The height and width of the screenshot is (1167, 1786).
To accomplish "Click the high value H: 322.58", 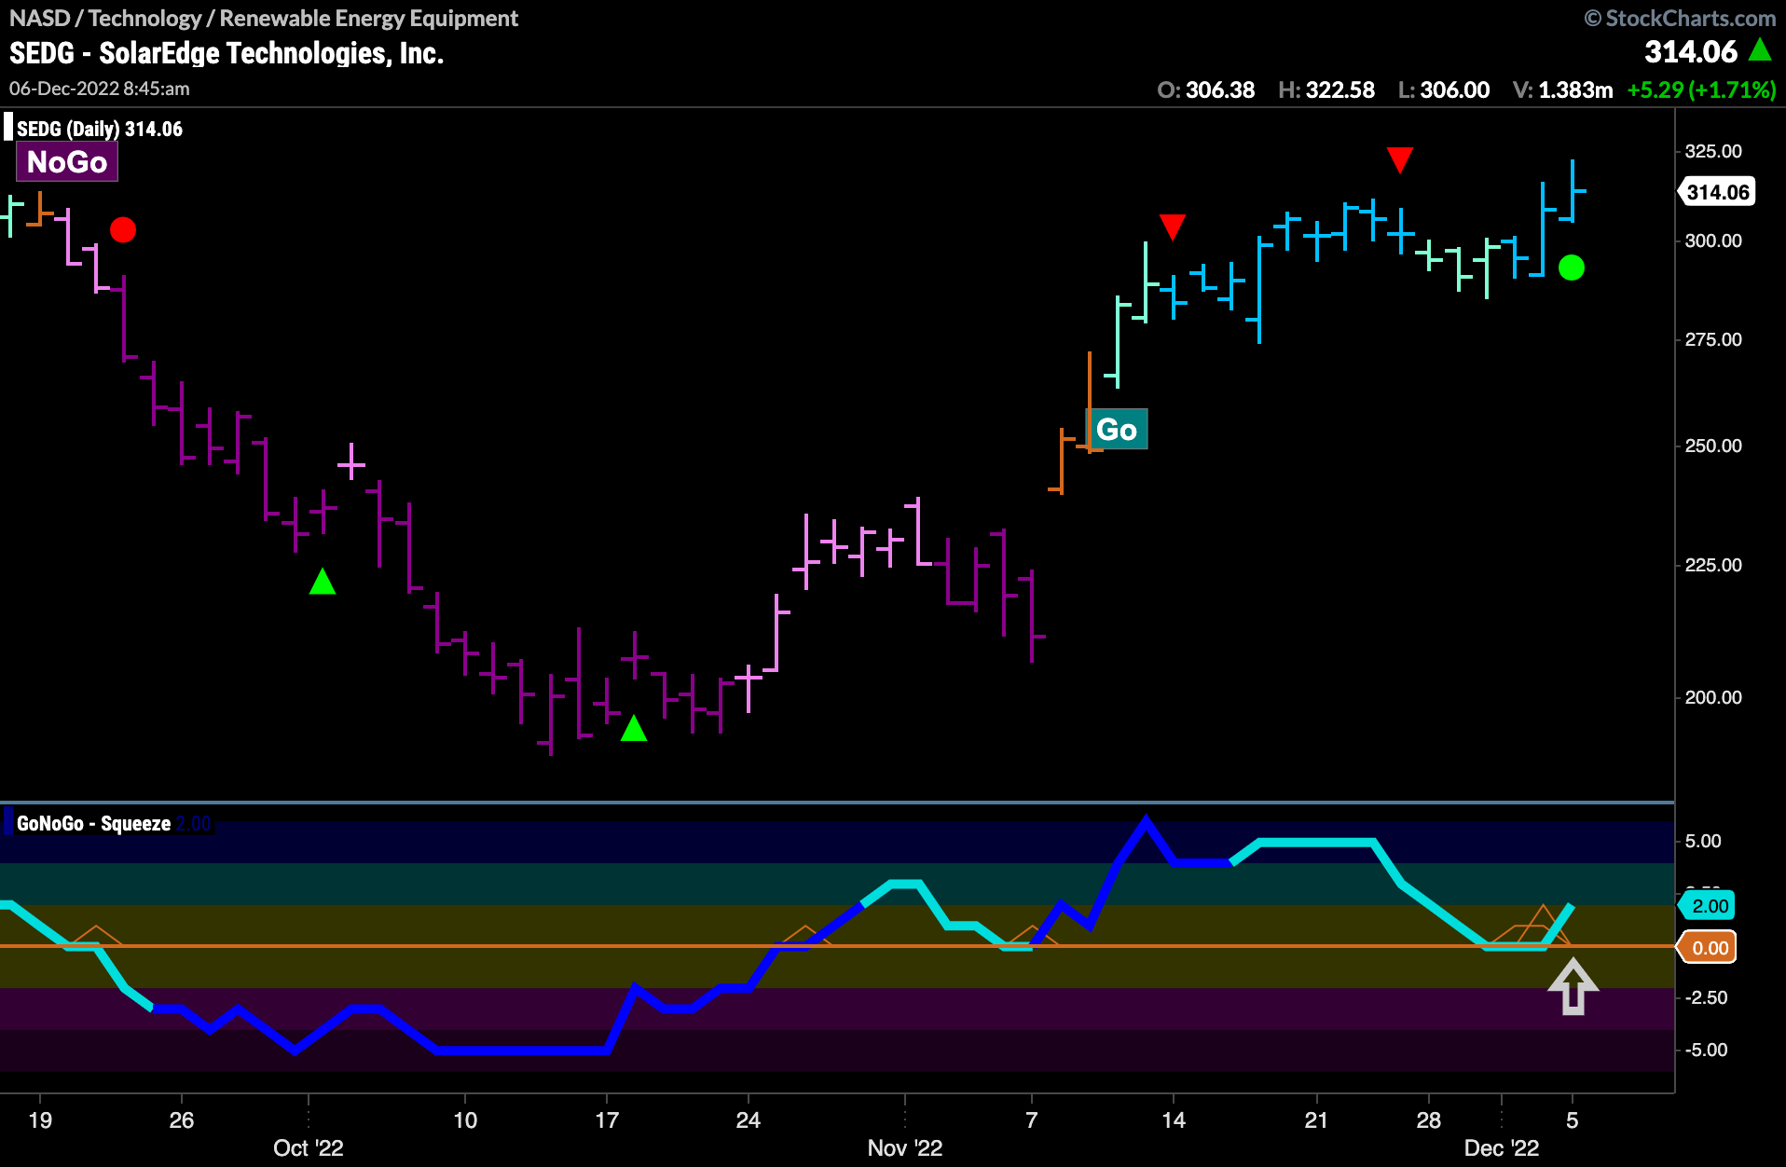I will pos(1326,89).
